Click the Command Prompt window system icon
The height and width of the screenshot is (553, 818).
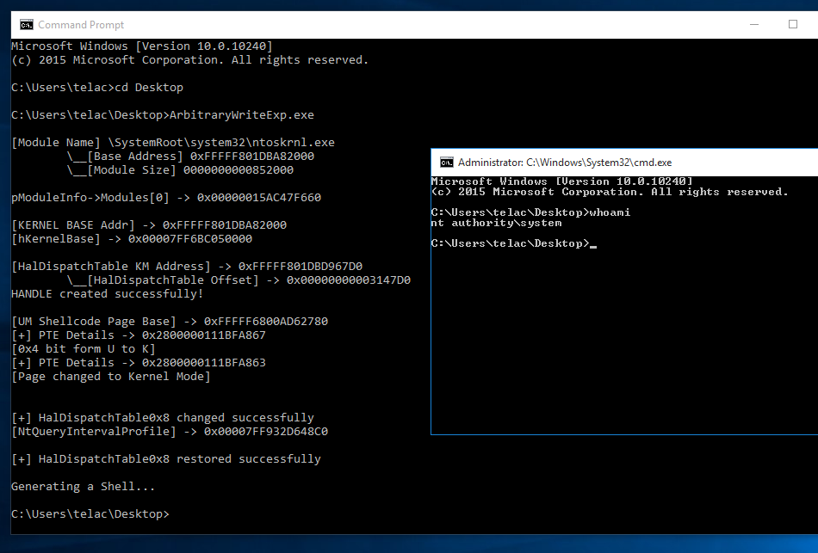[27, 24]
